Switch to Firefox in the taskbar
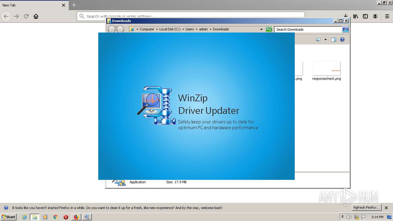Image resolution: width=393 pixels, height=221 pixels. (76, 217)
